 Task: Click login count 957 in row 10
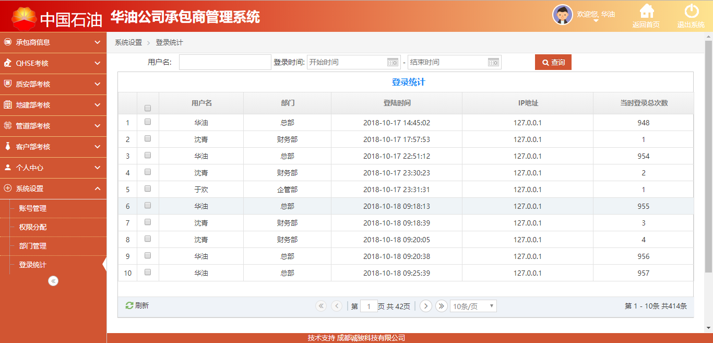[x=644, y=273]
